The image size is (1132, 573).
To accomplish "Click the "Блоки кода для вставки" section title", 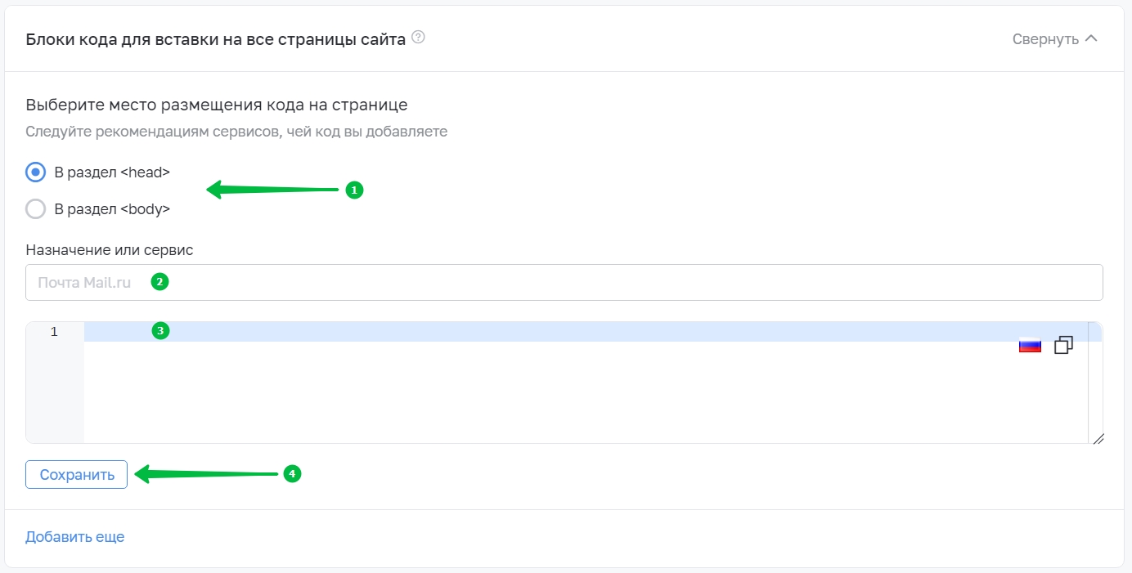I will 216,39.
